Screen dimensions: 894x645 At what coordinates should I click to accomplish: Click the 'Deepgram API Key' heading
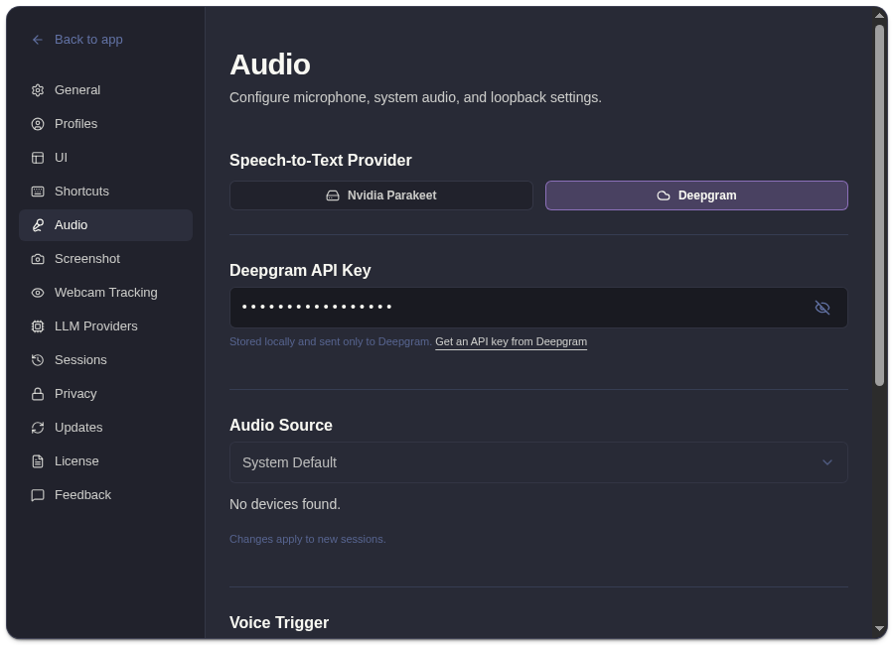pos(300,271)
